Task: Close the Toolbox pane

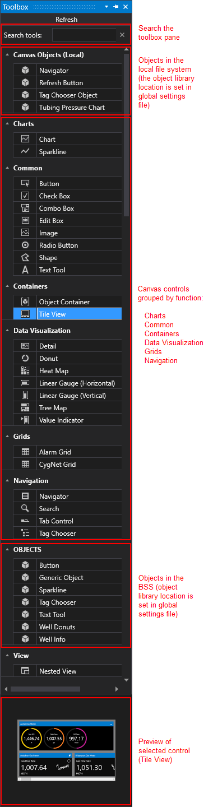Action: coord(126,7)
